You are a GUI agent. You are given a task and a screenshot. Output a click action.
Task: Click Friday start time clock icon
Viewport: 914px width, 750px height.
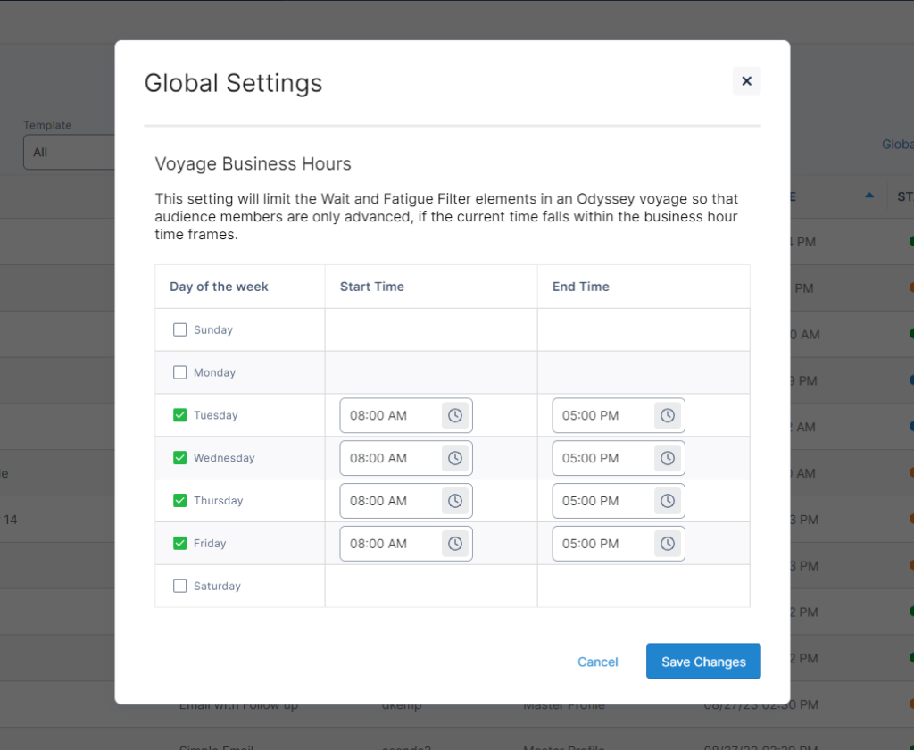[x=455, y=544]
